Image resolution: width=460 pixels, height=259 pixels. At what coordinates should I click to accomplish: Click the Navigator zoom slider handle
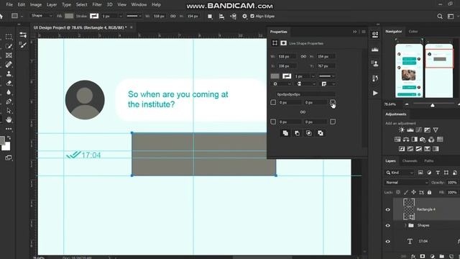[433, 105]
